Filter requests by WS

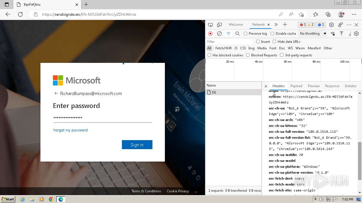(x=290, y=48)
